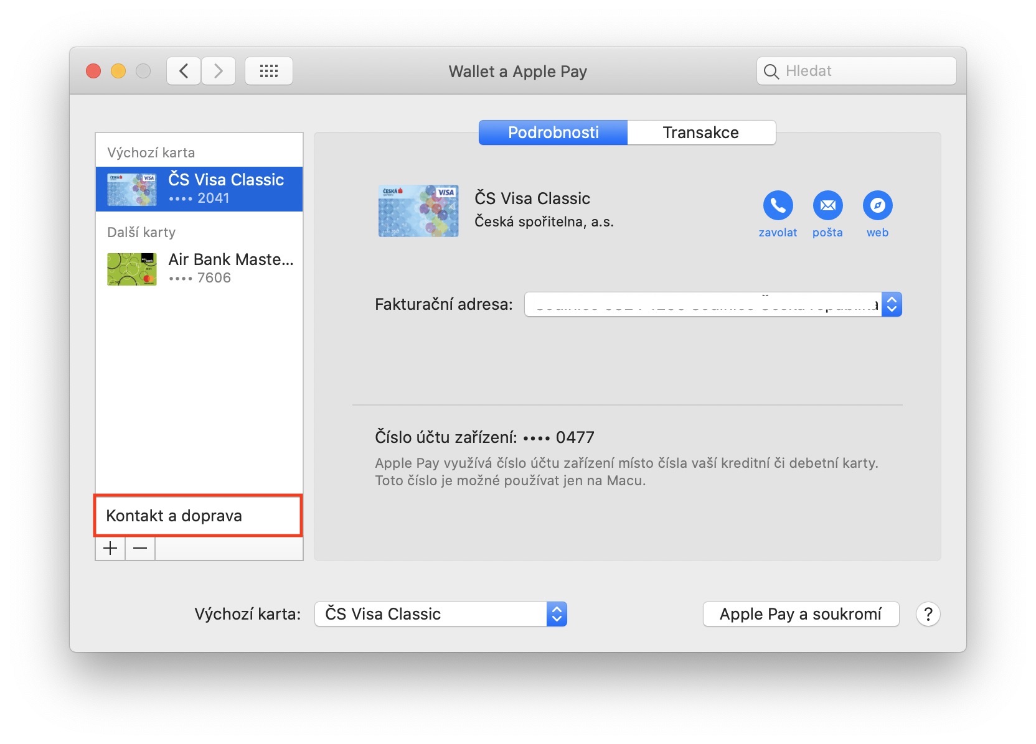Screen dimensions: 1036x744
Task: Select Air Bank Mastercard row
Action: click(x=199, y=269)
